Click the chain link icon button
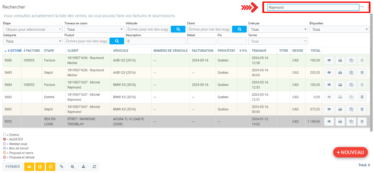374x173 pixels. tap(62, 167)
